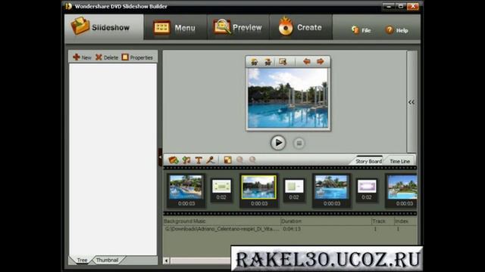Screen dimensions: 485x272
Task: Open the Preview tab
Action: [x=238, y=28]
